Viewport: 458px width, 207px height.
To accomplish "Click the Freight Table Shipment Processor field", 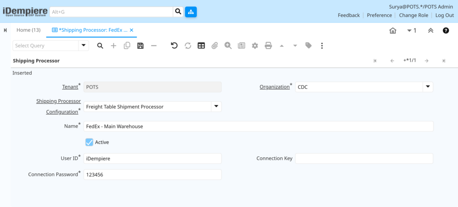I will point(148,106).
